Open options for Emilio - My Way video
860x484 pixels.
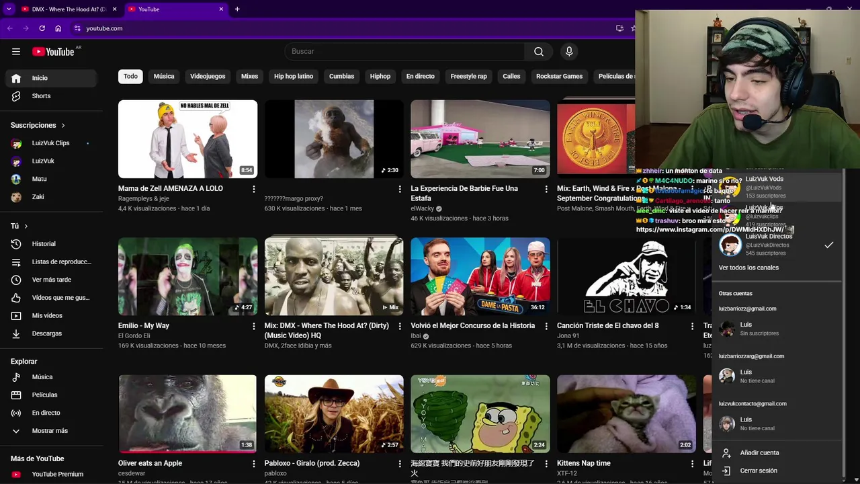pos(253,327)
